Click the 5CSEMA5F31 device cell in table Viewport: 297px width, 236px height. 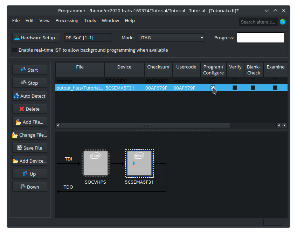point(124,88)
